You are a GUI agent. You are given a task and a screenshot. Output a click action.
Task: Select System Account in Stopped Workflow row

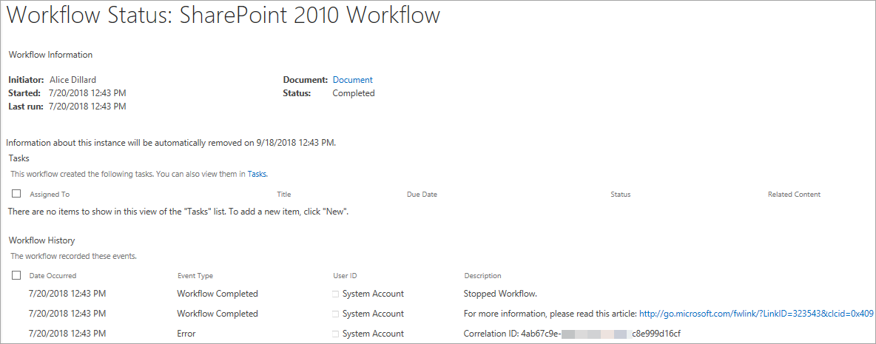tap(373, 293)
